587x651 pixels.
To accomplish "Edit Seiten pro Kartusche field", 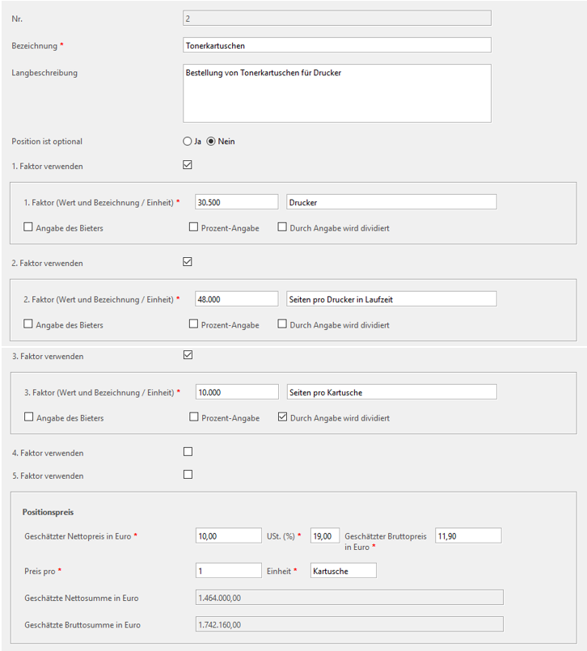I will [392, 392].
